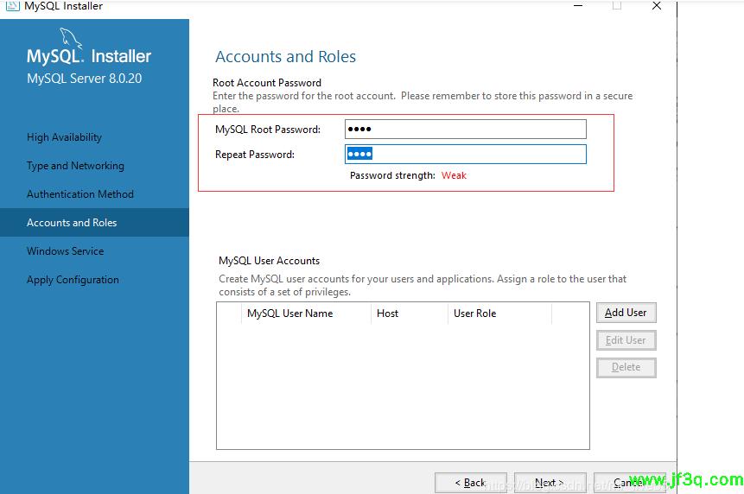Open the Apply Configuration step
Image resolution: width=744 pixels, height=494 pixels.
pos(73,280)
